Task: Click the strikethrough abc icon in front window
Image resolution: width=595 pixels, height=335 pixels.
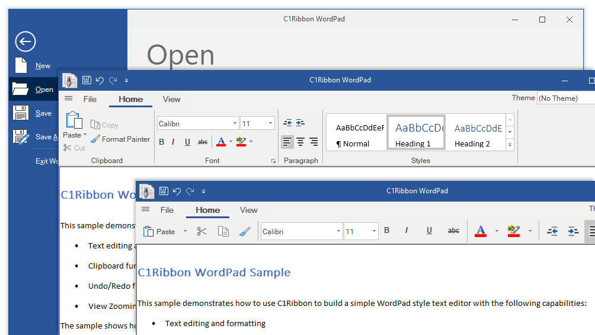Action: pyautogui.click(x=453, y=231)
